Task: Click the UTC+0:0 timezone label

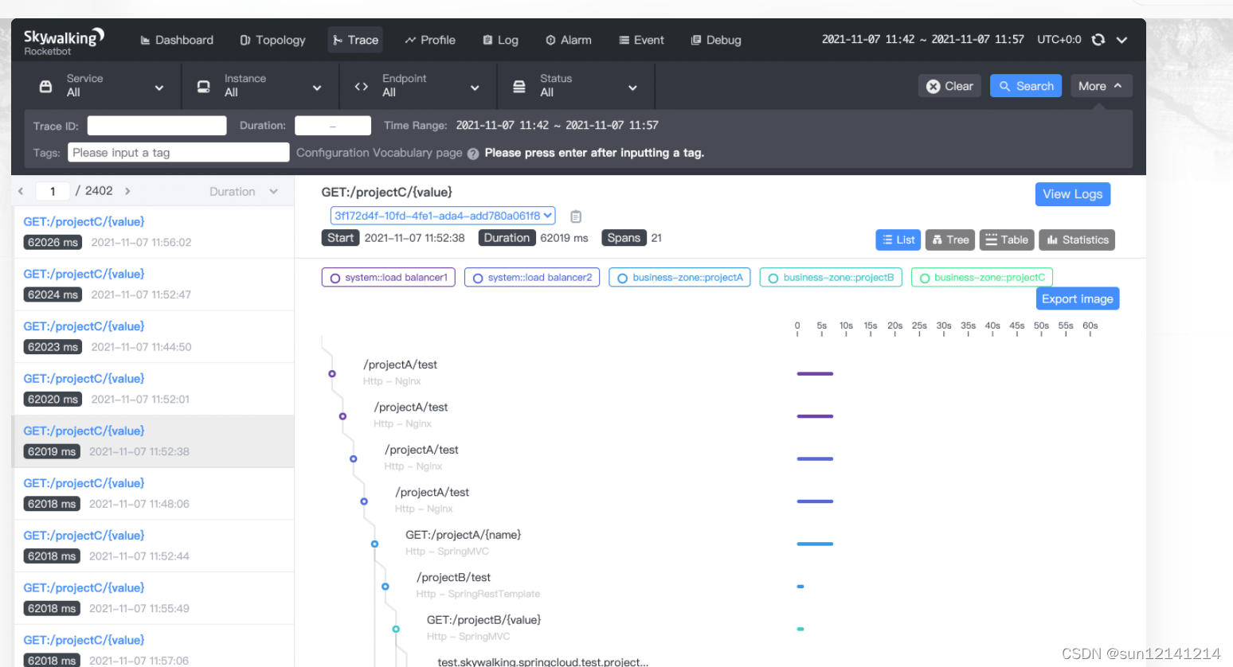Action: [x=1059, y=39]
